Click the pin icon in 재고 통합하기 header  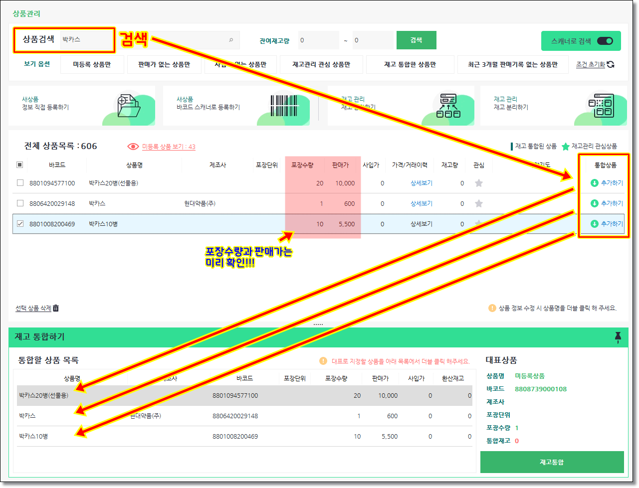pyautogui.click(x=618, y=337)
